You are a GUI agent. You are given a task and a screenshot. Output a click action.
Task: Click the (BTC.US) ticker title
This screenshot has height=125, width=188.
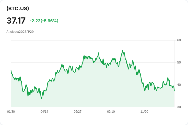18,8
